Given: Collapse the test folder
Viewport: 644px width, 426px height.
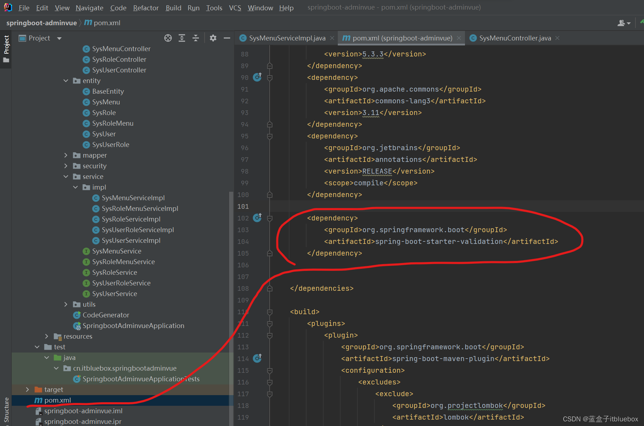Looking at the screenshot, I should pos(37,347).
